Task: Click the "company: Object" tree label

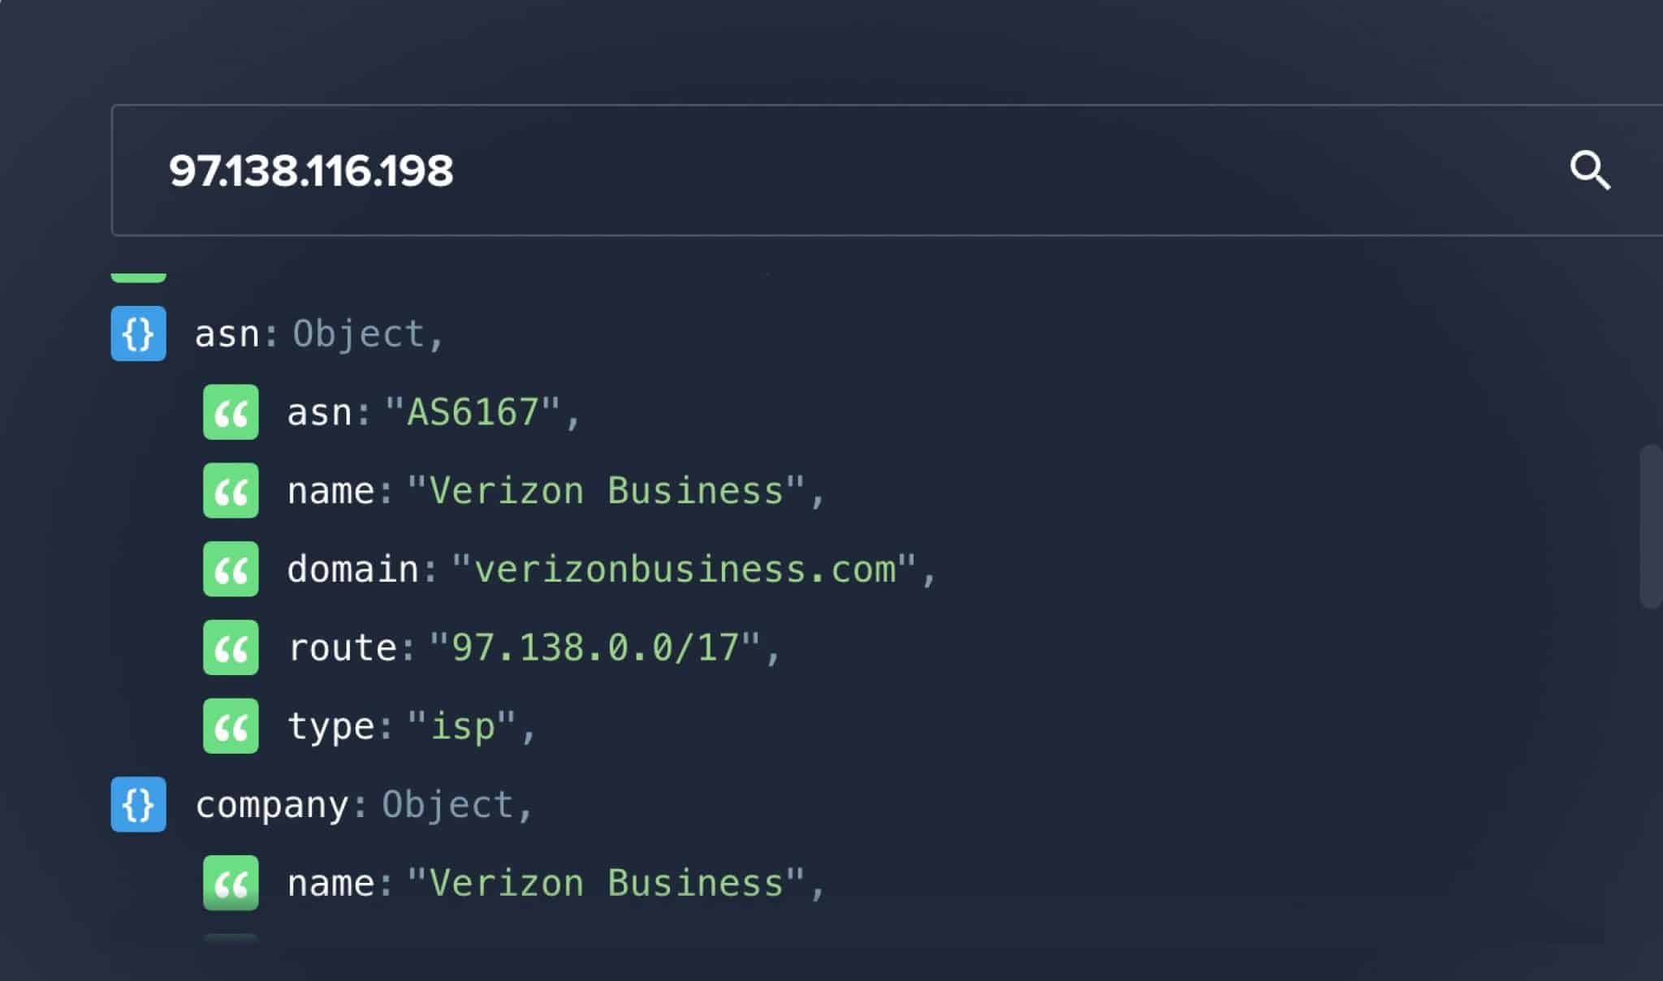Action: 362,805
